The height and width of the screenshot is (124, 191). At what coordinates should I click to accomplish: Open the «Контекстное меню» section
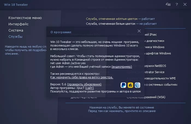25,18
